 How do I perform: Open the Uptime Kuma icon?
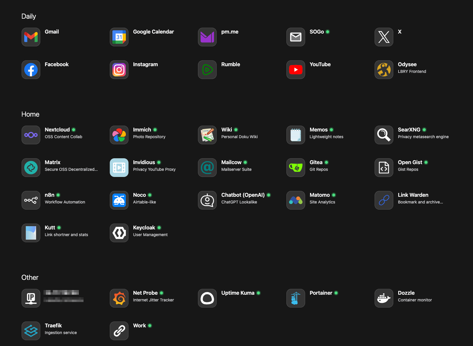(207, 298)
